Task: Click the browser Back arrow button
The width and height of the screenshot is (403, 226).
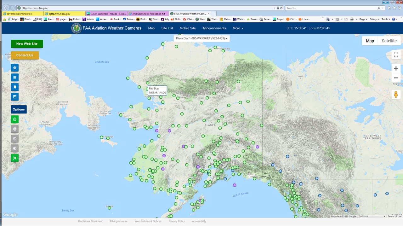Action: (x=6, y=8)
